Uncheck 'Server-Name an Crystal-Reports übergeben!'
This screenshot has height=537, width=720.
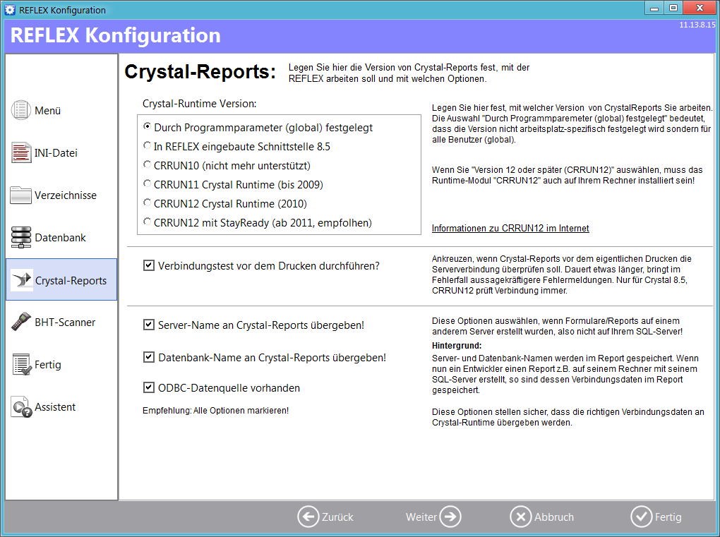pyautogui.click(x=149, y=325)
